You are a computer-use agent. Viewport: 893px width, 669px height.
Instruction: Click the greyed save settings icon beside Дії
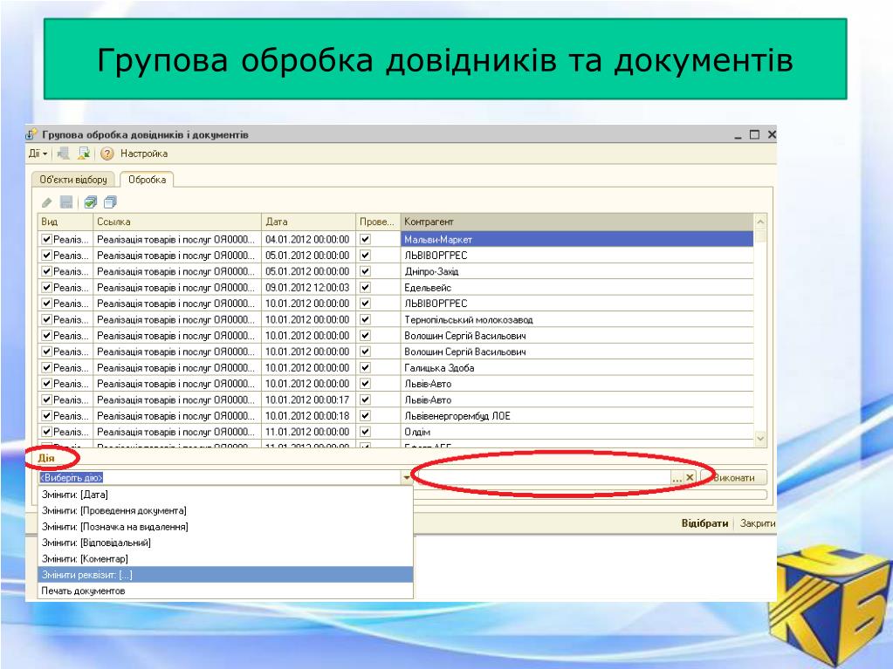click(x=64, y=154)
